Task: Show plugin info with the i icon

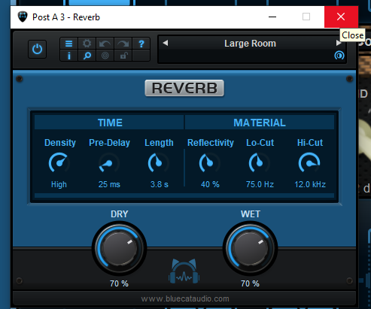Action: tap(69, 56)
